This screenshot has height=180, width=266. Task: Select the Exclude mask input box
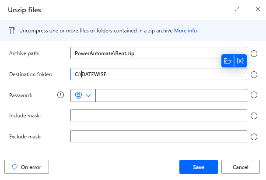(x=158, y=137)
